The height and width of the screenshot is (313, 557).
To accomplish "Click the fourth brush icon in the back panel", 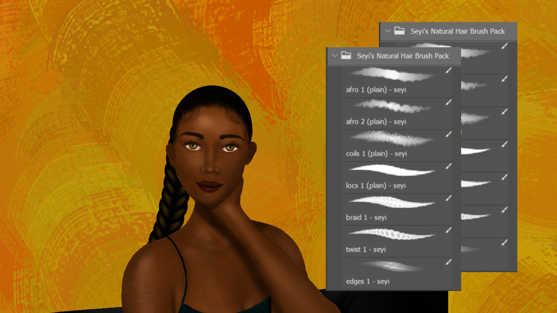I will pyautogui.click(x=505, y=144).
